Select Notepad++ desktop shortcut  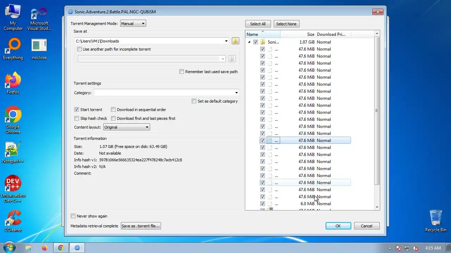coord(13,152)
